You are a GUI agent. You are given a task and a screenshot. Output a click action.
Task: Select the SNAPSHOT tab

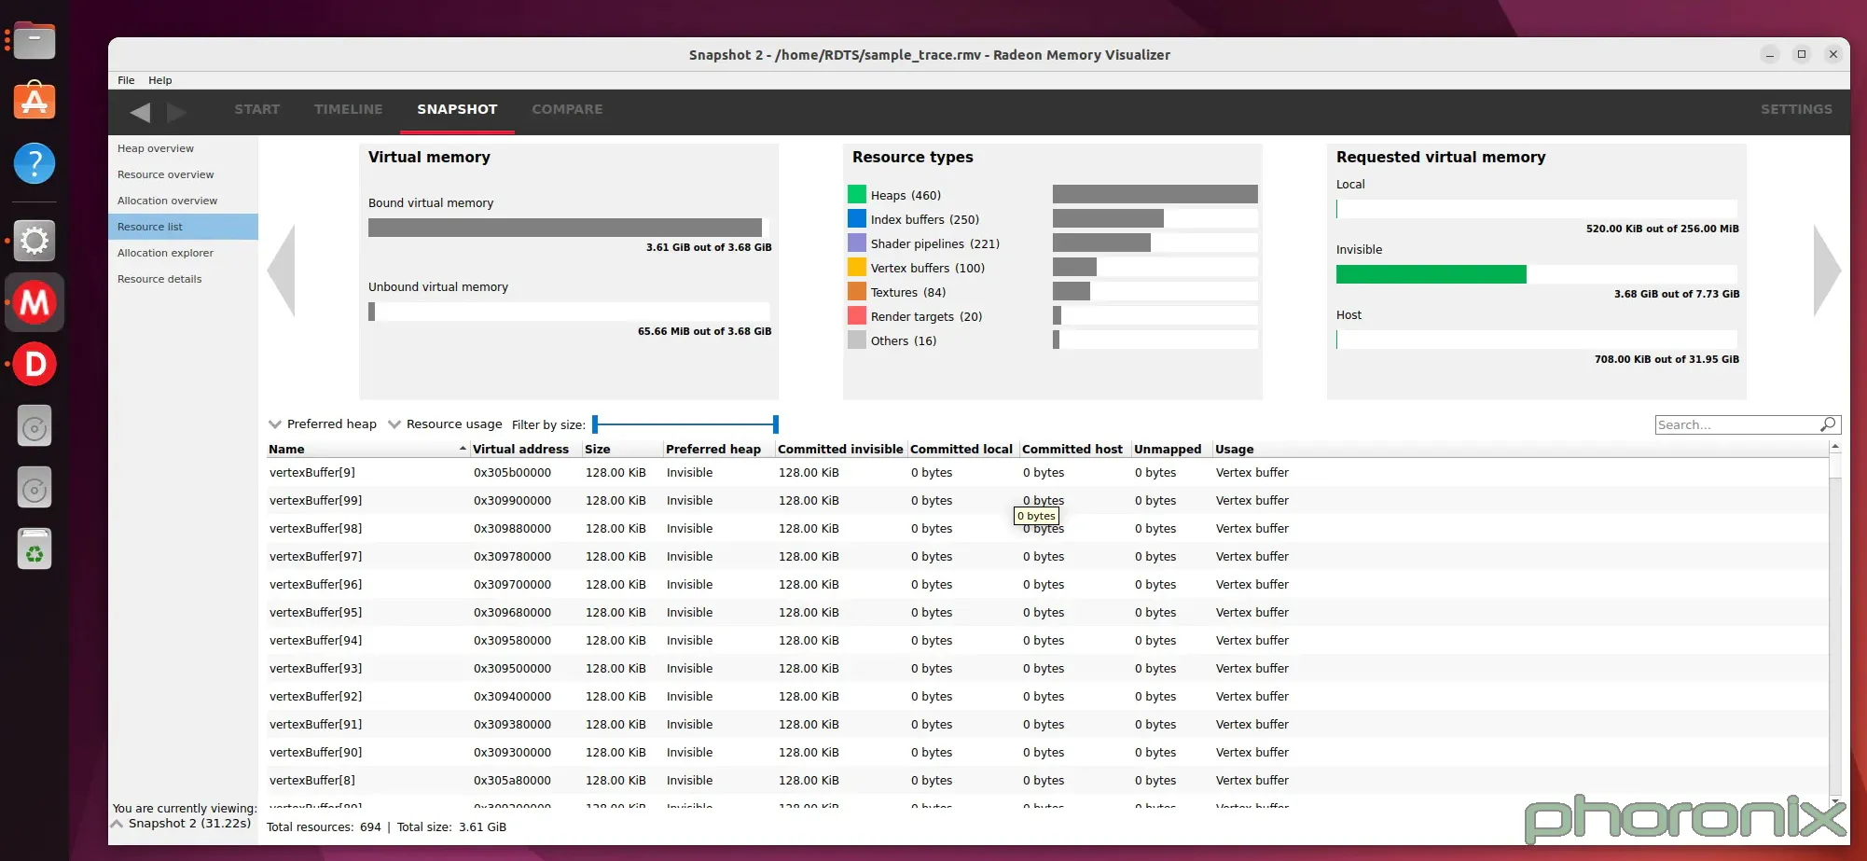click(x=457, y=109)
